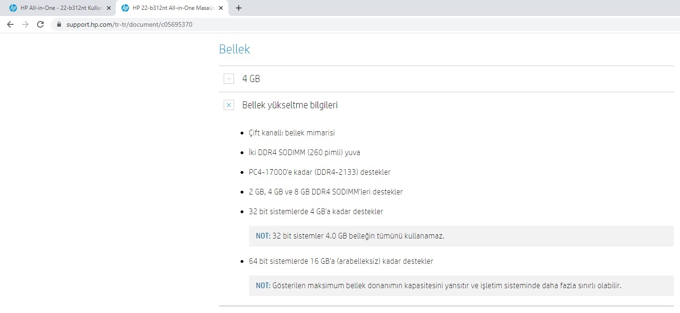Go back to the previous page
Screen dimensions: 680x313
(10, 24)
